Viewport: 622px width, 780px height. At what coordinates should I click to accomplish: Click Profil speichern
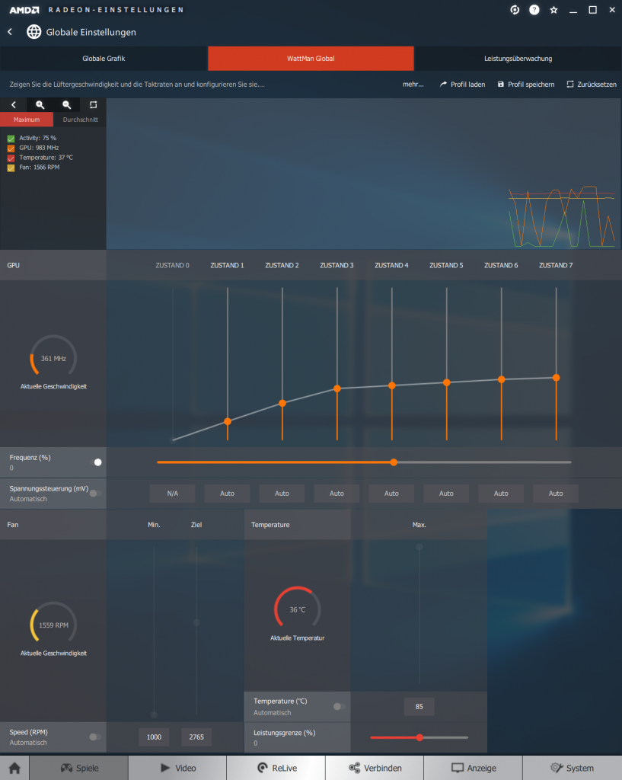pyautogui.click(x=526, y=85)
